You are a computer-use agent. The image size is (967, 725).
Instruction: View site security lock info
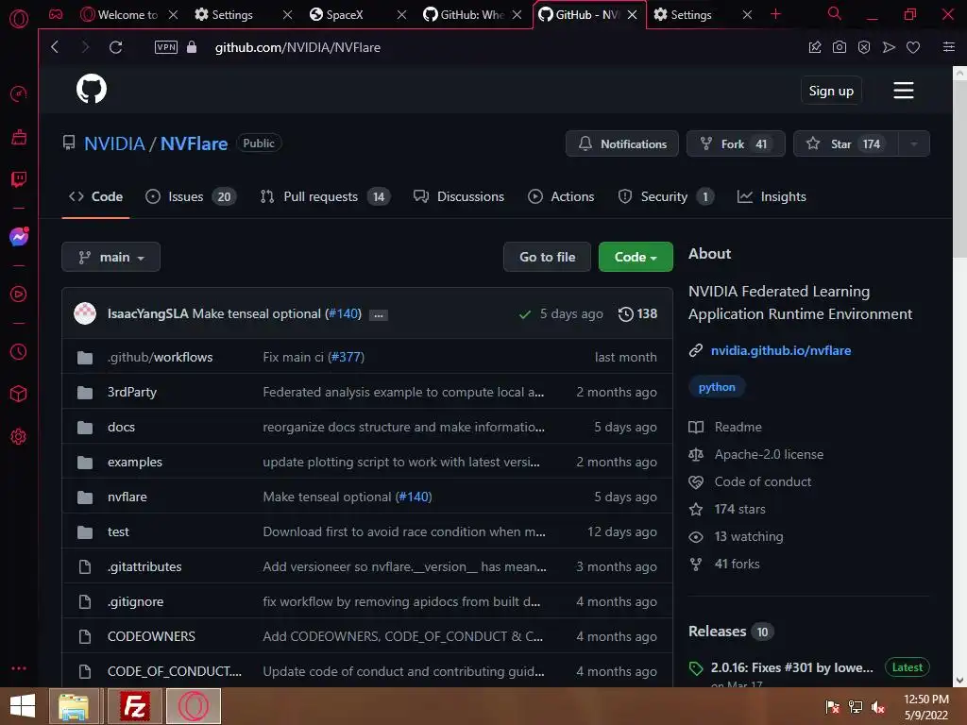tap(192, 47)
